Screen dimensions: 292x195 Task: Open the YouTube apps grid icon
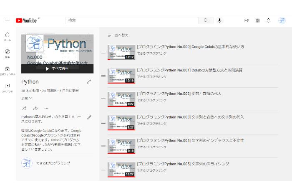(x=257, y=20)
